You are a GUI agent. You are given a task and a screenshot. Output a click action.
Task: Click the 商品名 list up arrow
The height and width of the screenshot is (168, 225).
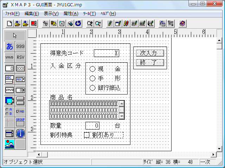tap(122, 103)
